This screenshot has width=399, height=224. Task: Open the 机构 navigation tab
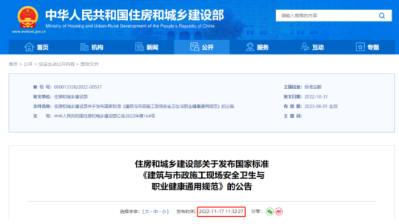(x=91, y=47)
